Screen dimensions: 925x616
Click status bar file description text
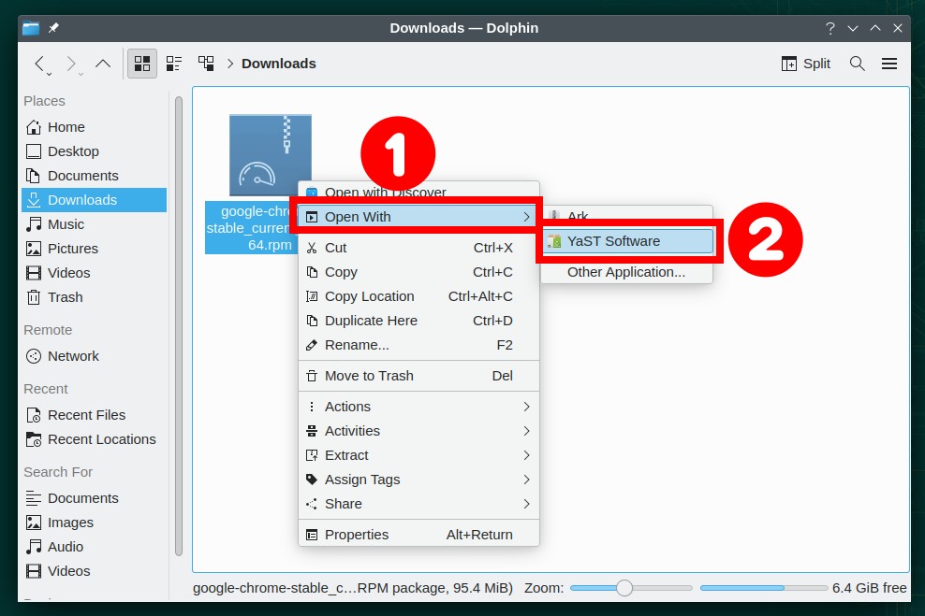pos(353,588)
